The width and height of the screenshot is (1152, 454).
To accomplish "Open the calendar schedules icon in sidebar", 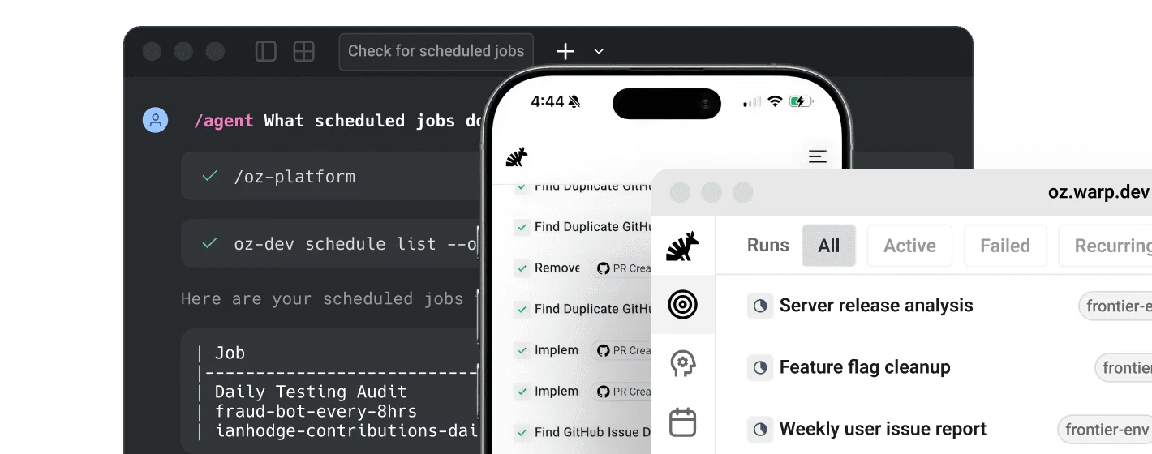I will tap(682, 422).
